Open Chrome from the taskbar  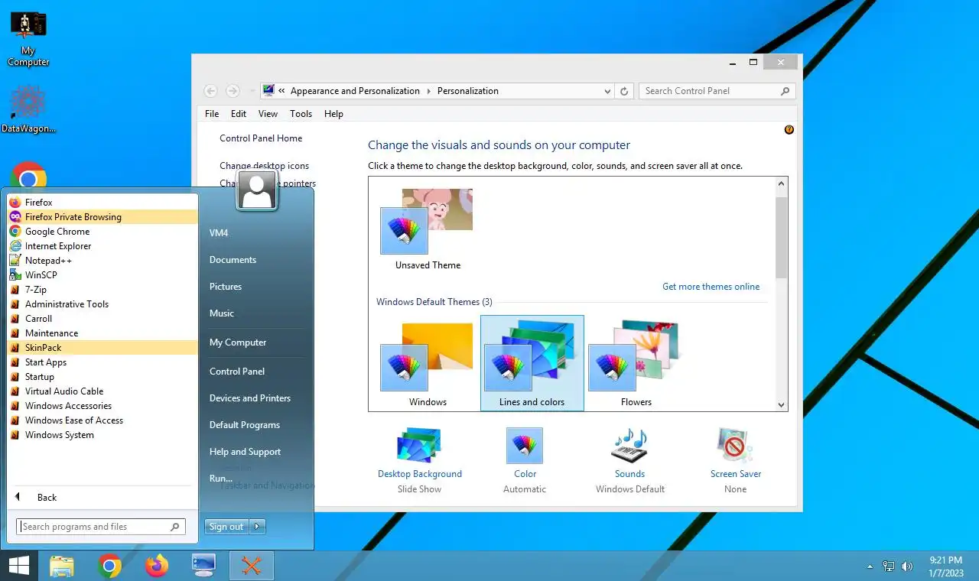[x=110, y=566]
